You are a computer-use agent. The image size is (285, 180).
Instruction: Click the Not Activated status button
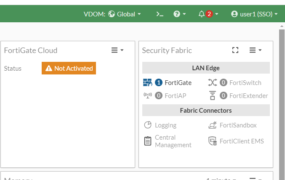tap(69, 68)
